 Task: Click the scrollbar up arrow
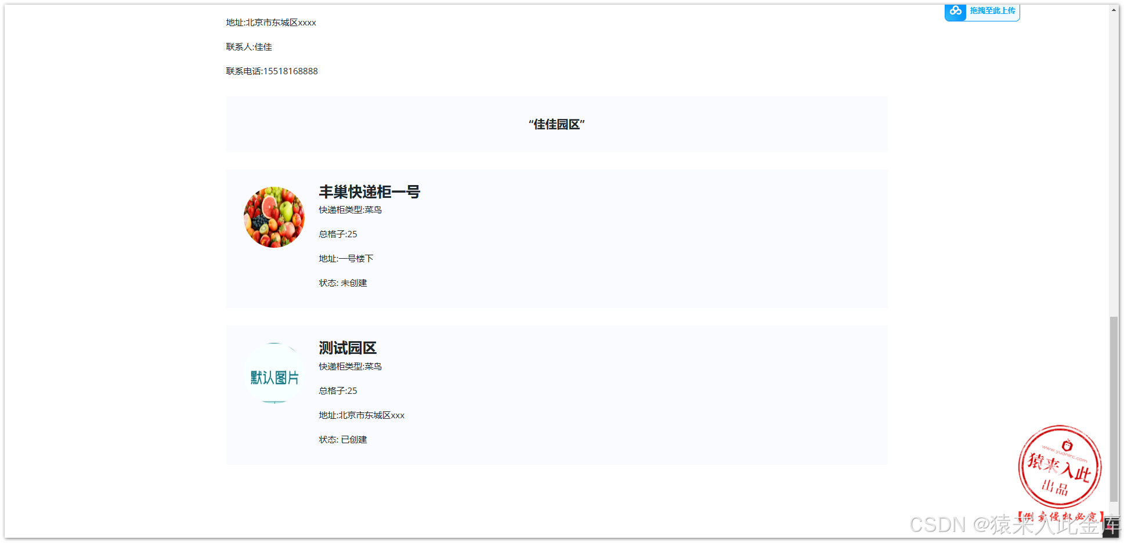(1114, 10)
